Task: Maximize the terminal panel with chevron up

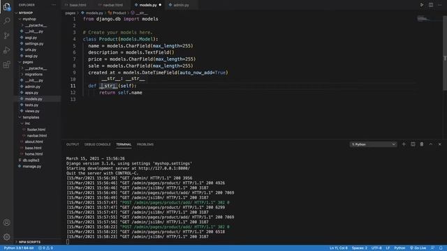Action: [x=431, y=144]
